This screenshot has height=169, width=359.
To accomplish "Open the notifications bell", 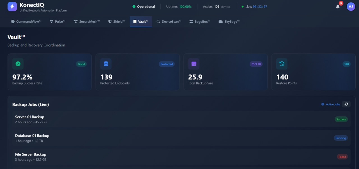I will (338, 6).
